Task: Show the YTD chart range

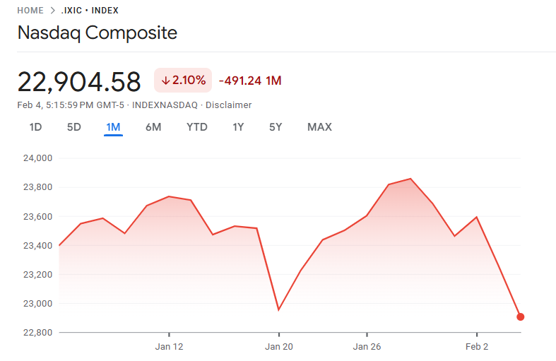Action: (x=197, y=127)
